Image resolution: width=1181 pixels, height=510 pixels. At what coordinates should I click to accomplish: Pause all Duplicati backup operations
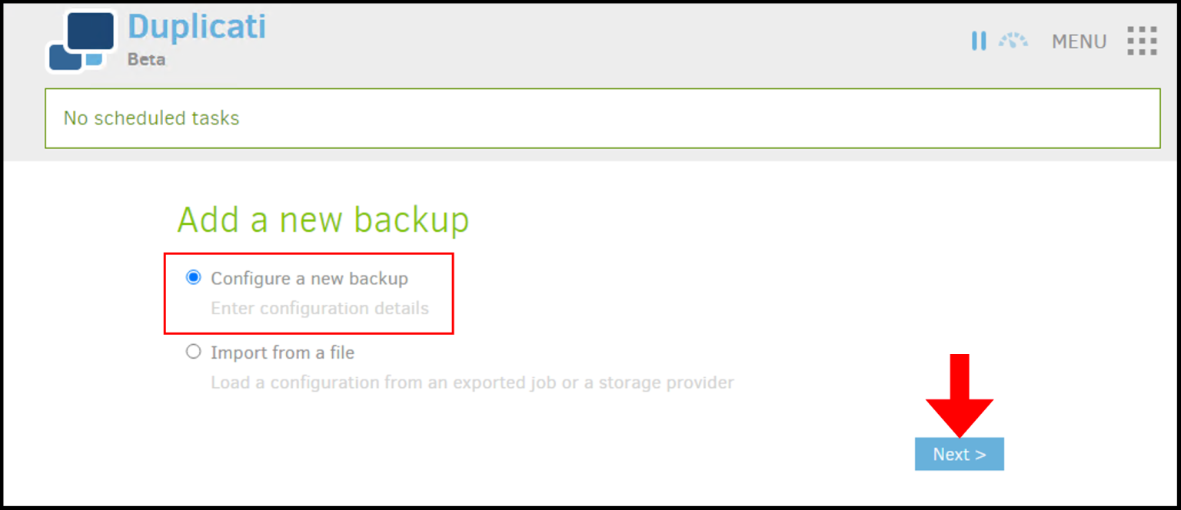979,41
